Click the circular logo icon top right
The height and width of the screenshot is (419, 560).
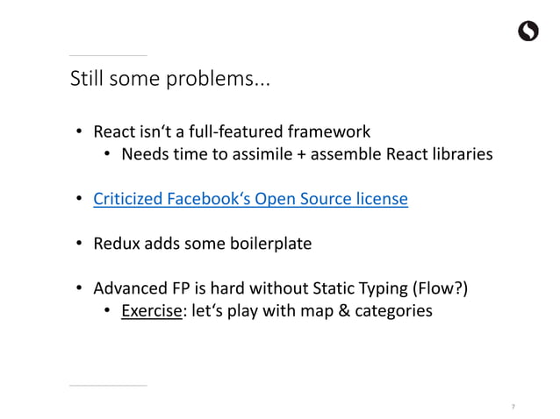(x=528, y=31)
